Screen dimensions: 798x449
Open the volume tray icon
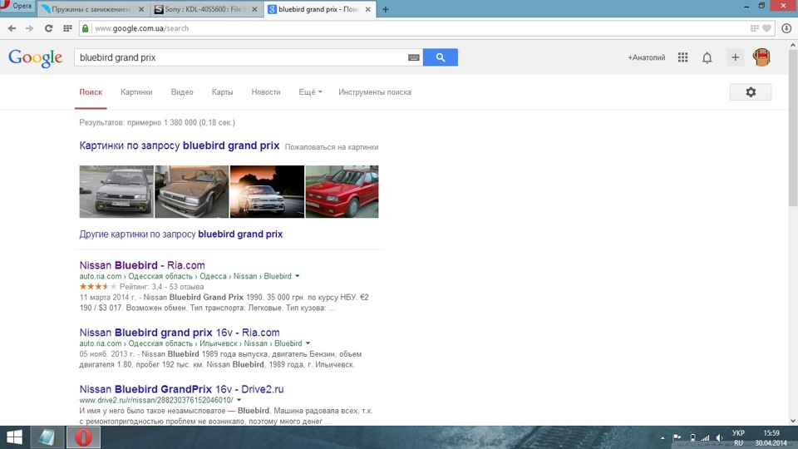click(718, 438)
